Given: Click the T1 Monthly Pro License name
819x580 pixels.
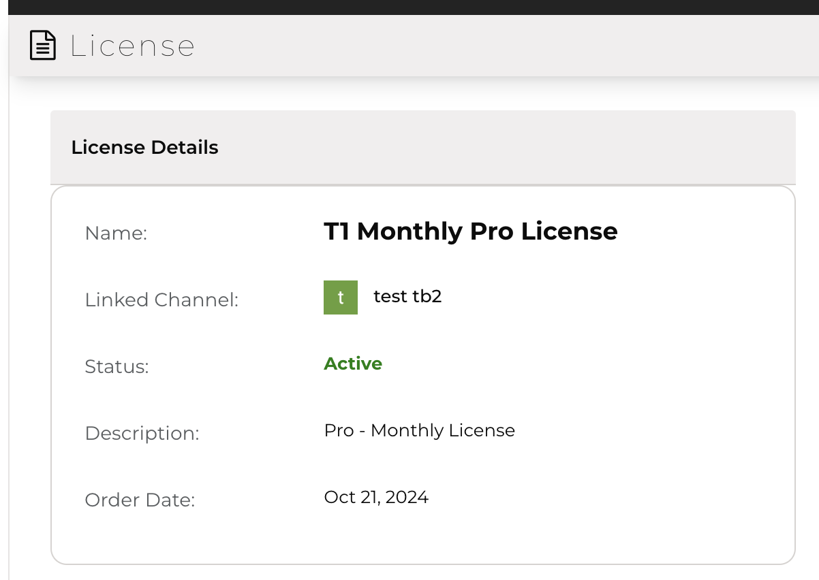Looking at the screenshot, I should click(x=471, y=231).
